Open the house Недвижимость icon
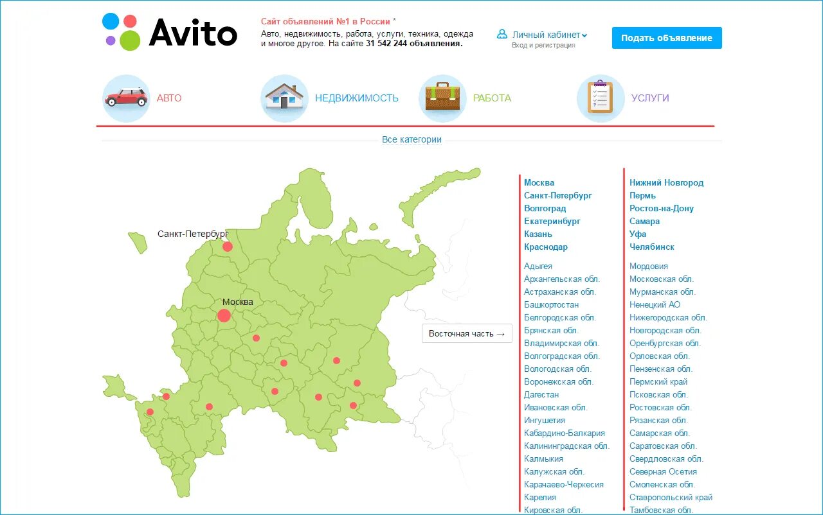 [x=284, y=98]
